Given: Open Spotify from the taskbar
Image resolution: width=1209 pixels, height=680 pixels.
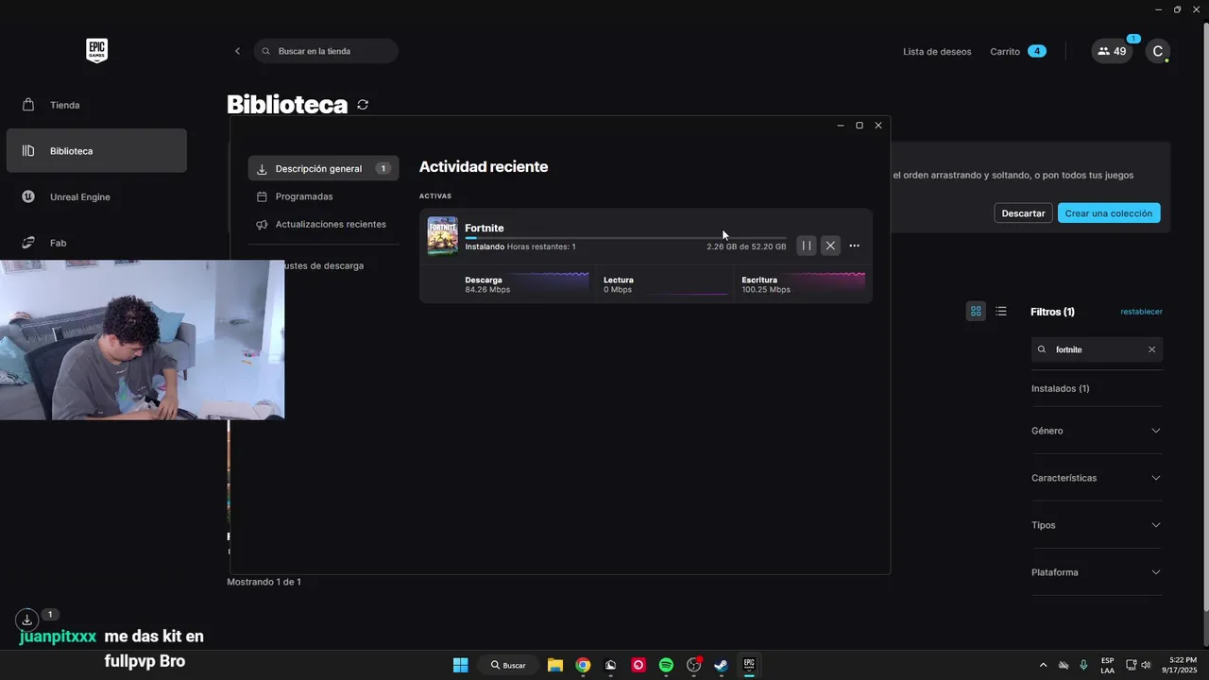Looking at the screenshot, I should point(666,665).
